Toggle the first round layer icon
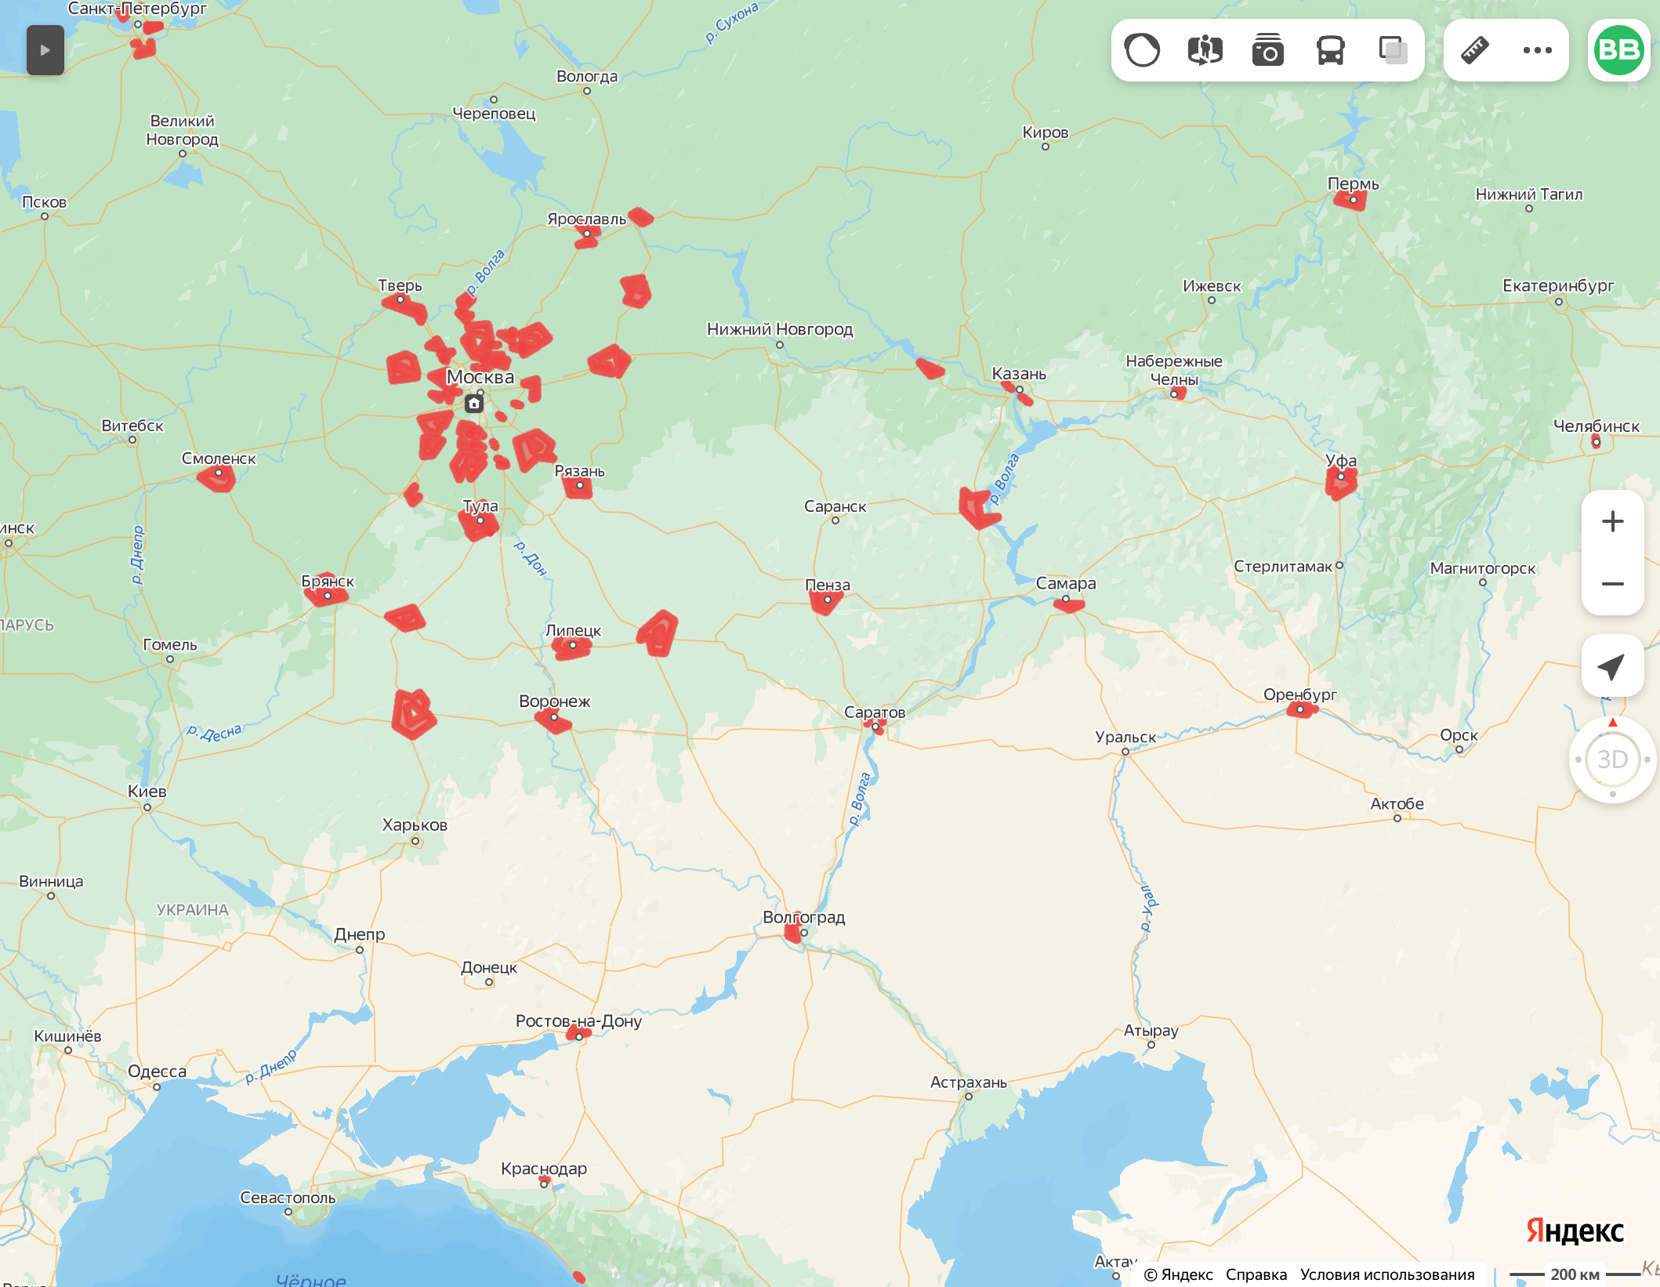1660x1287 pixels. tap(1142, 50)
